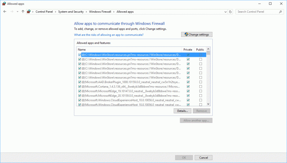Go back using the Back arrow
The image size is (287, 163).
pos(5,12)
